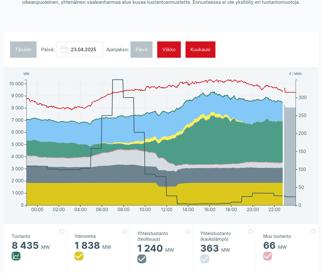Toggle the Yhteistuotanto (kaukolämpö) checkbox
This screenshot has height=273, width=322.
tap(205, 259)
